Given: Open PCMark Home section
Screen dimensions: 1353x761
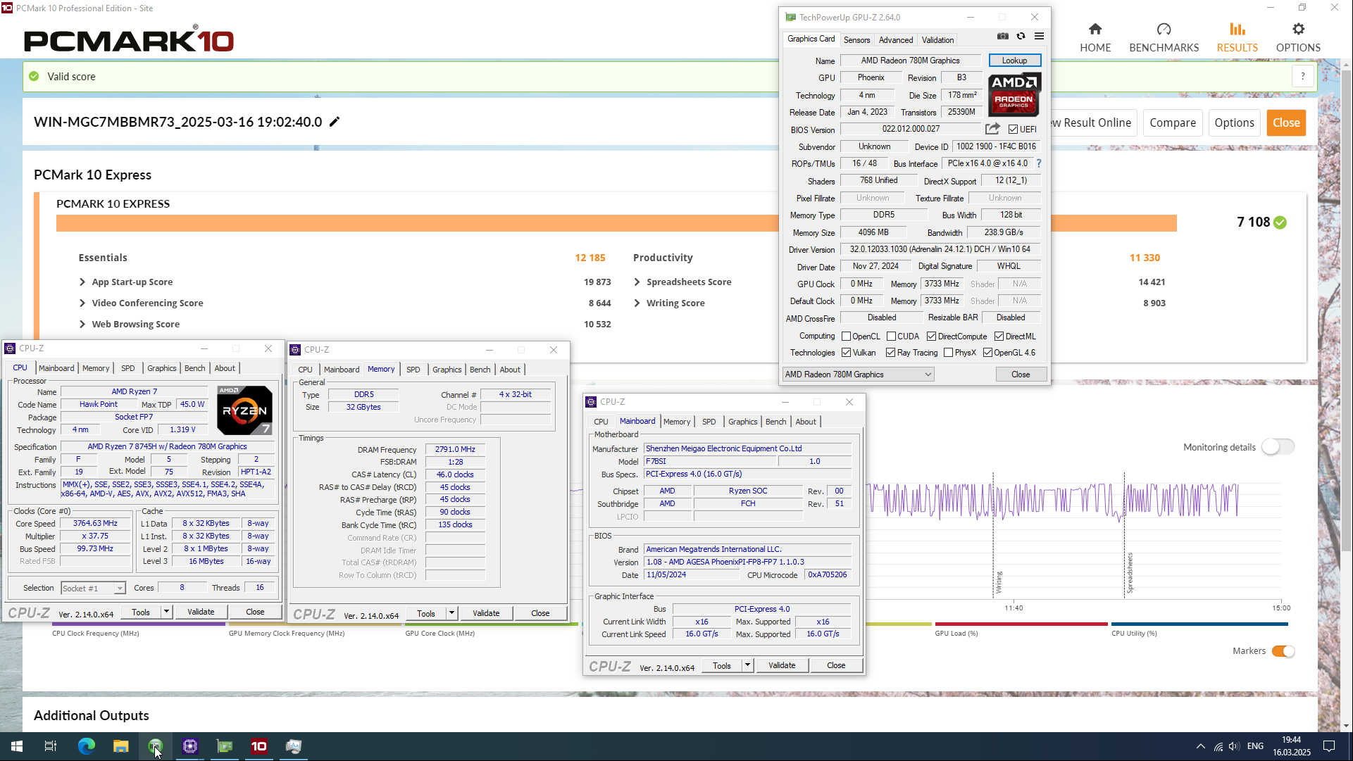Looking at the screenshot, I should click(1095, 38).
